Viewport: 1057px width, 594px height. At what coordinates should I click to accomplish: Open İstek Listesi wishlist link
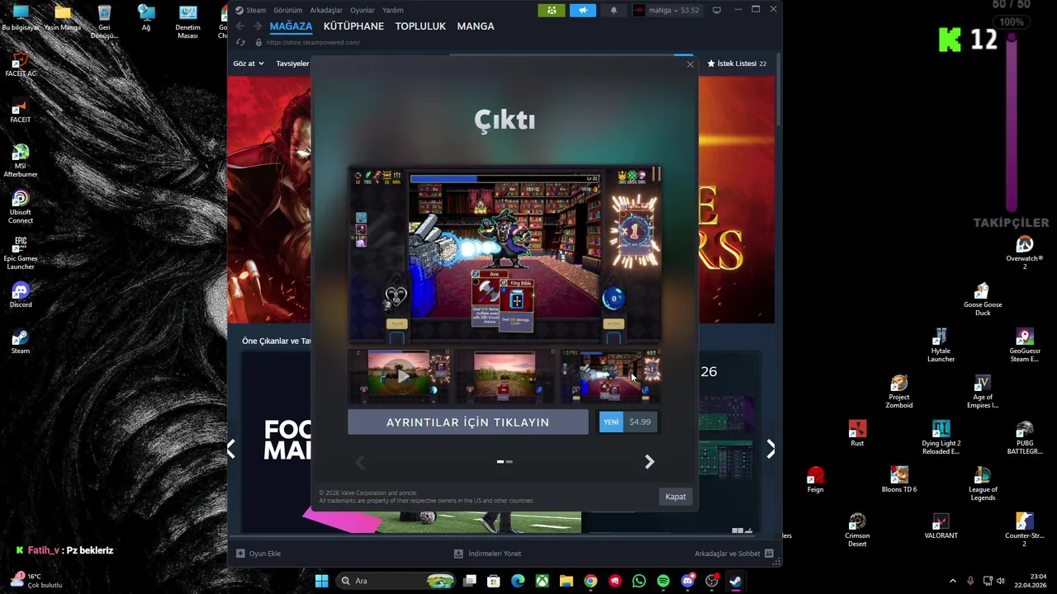pos(736,64)
